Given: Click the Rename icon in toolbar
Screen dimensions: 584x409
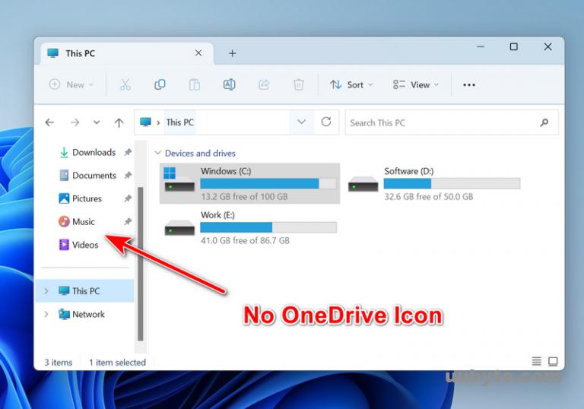Looking at the screenshot, I should (229, 84).
